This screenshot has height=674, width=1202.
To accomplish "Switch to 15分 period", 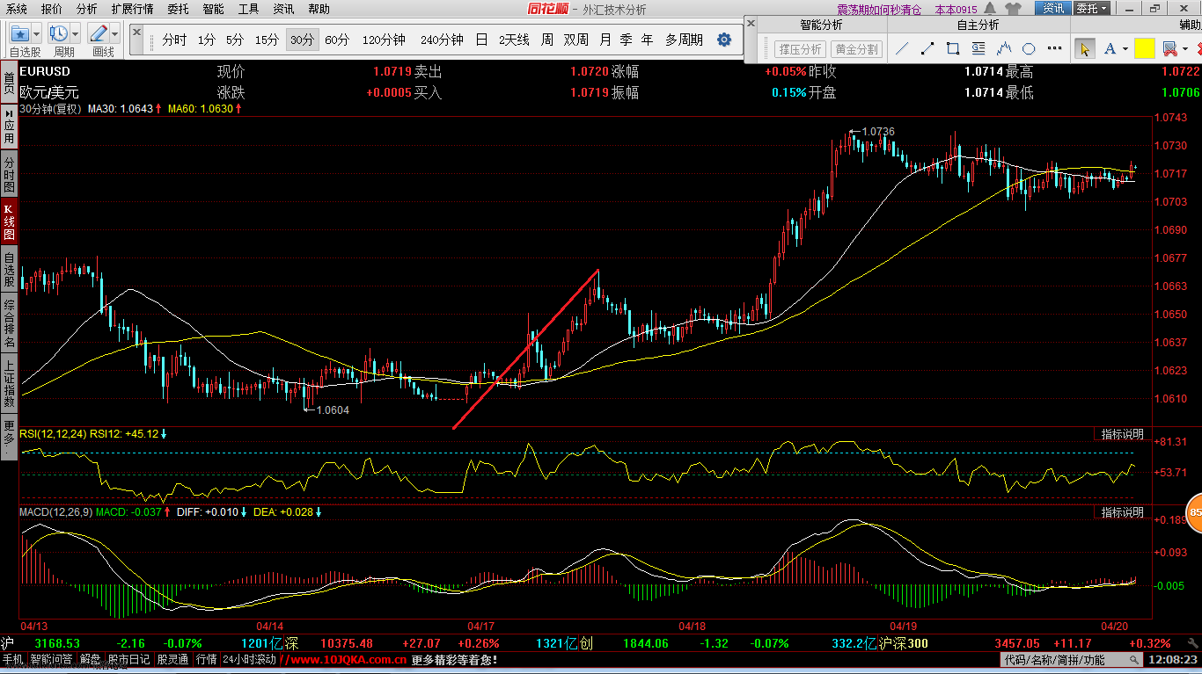I will (268, 40).
